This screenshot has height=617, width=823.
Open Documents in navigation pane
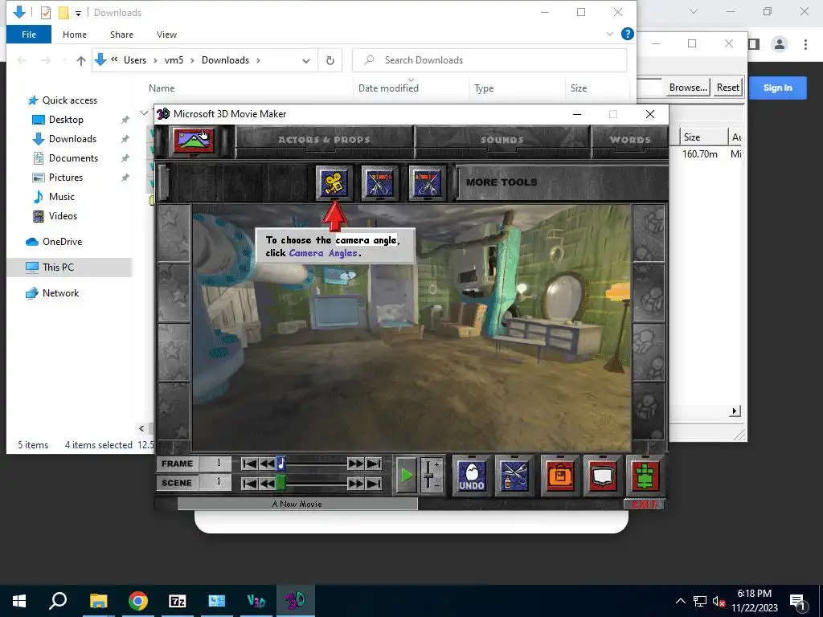click(x=73, y=158)
